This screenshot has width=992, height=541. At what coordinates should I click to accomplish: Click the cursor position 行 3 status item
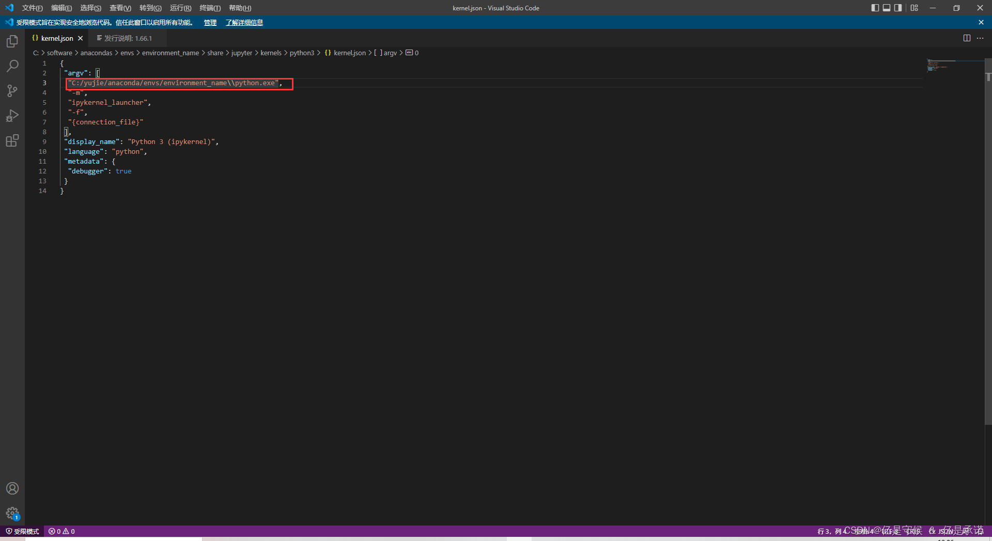(832, 531)
